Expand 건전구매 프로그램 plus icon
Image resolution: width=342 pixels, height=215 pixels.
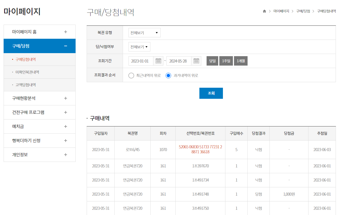(x=66, y=112)
